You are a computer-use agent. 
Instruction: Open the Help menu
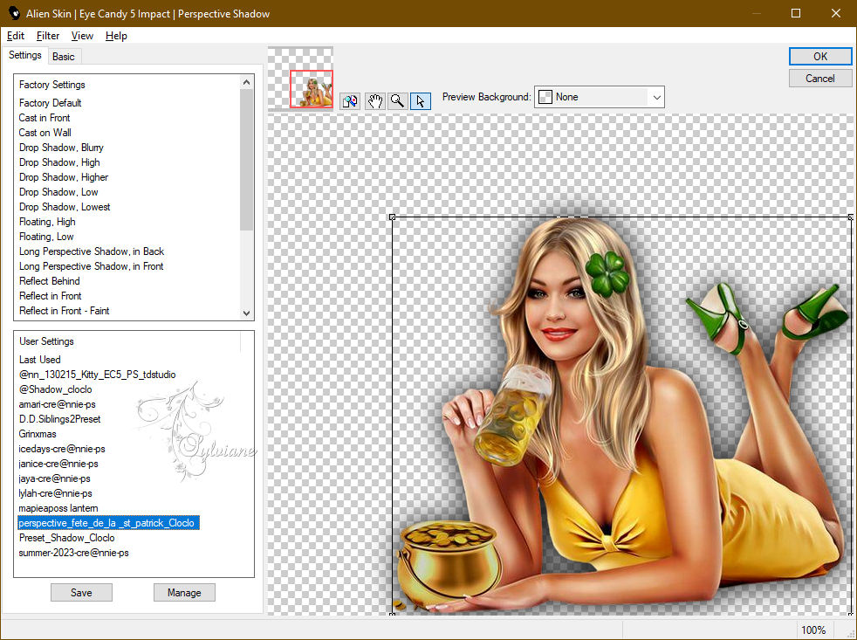coord(116,36)
